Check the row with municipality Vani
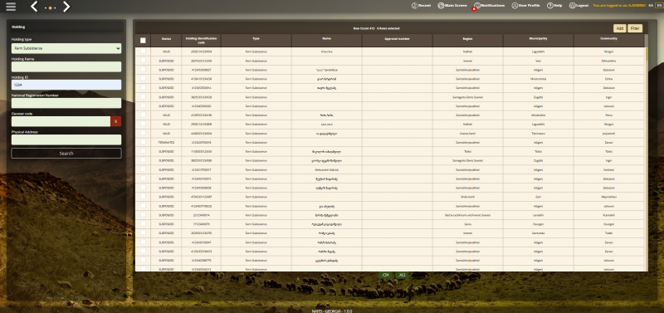Viewport: 664px width, 313px height. tap(143, 60)
